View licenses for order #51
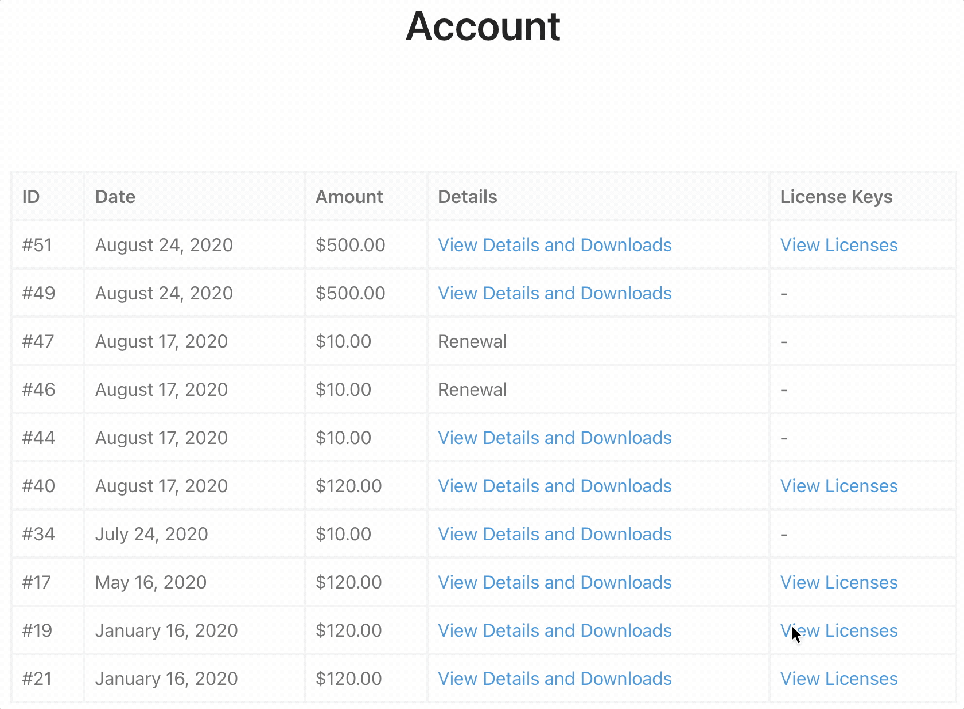 pyautogui.click(x=838, y=245)
